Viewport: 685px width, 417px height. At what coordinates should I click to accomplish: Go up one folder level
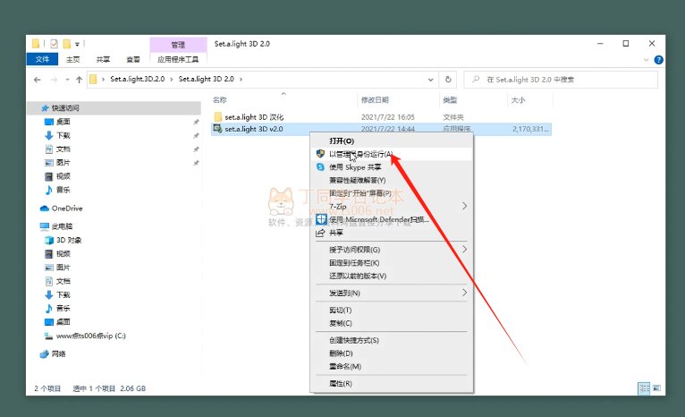point(79,80)
